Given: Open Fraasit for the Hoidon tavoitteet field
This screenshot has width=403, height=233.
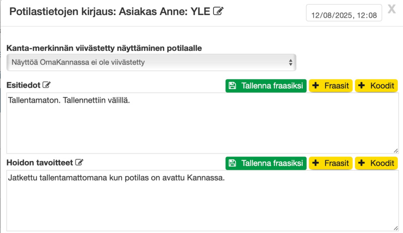Looking at the screenshot, I should 330,163.
